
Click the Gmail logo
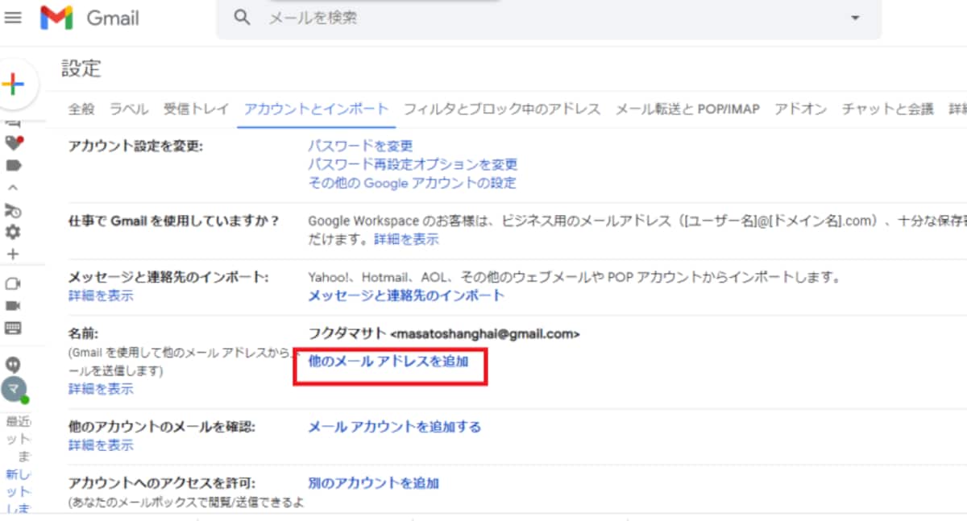89,17
